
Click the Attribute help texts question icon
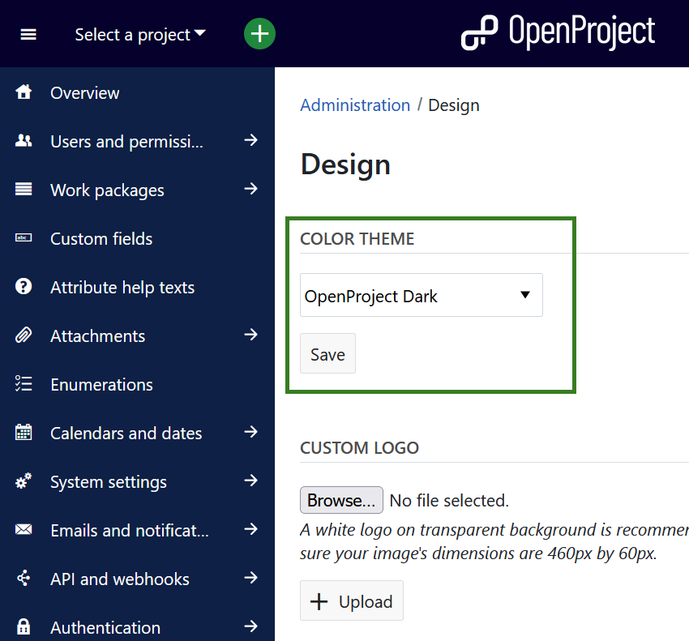click(24, 287)
